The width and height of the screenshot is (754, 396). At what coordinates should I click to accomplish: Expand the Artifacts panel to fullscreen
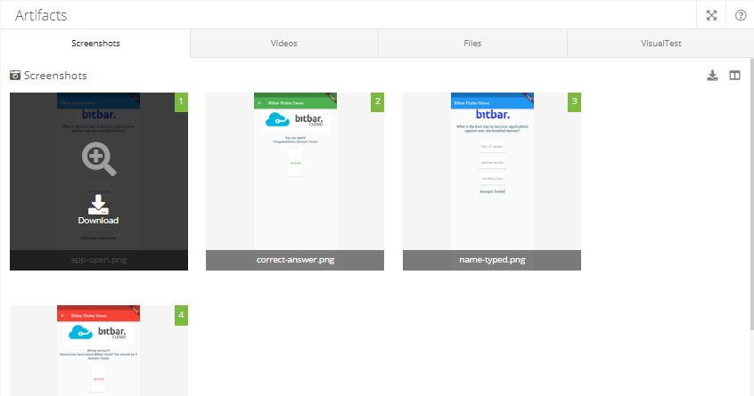711,15
